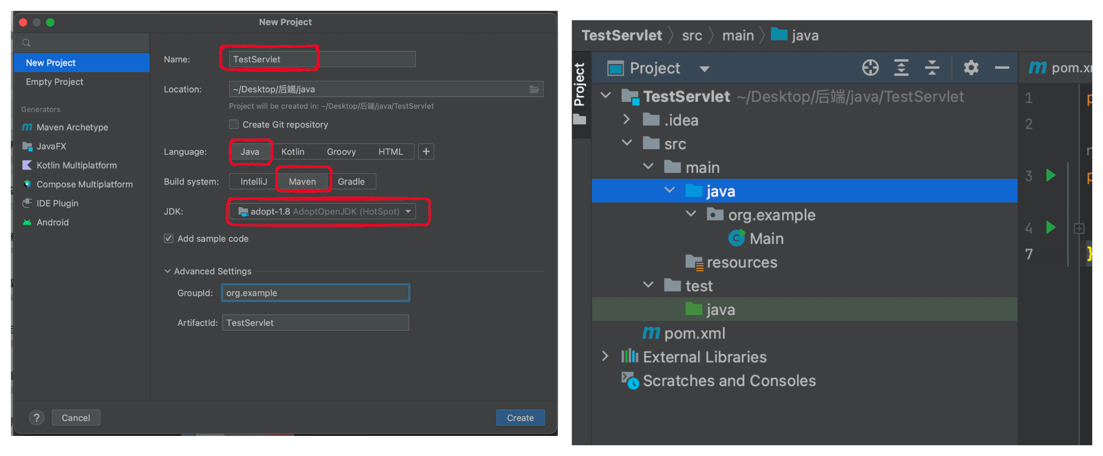Select Java language option

click(250, 152)
